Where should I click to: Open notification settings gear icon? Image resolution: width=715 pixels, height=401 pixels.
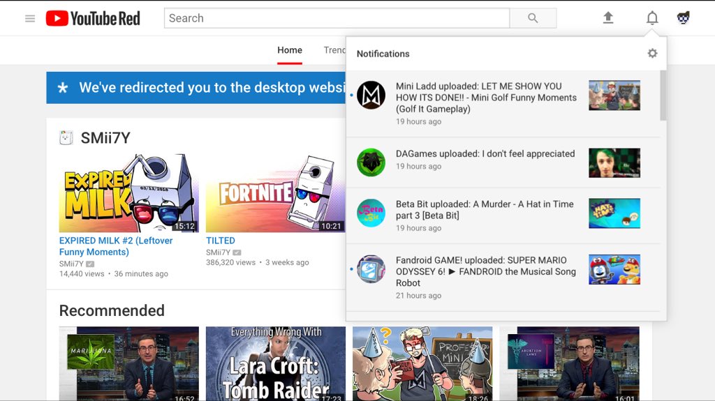pos(653,53)
